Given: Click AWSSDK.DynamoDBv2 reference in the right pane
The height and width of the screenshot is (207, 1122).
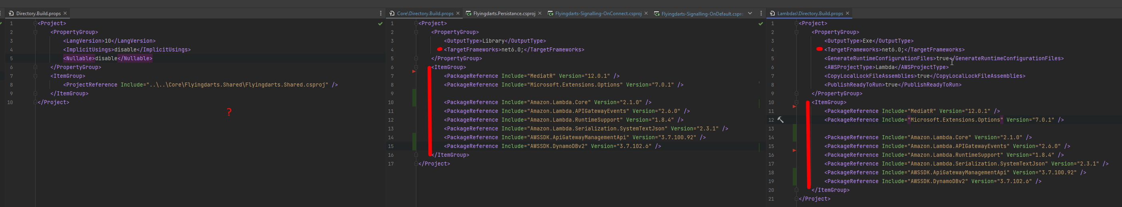Looking at the screenshot, I should 933,181.
